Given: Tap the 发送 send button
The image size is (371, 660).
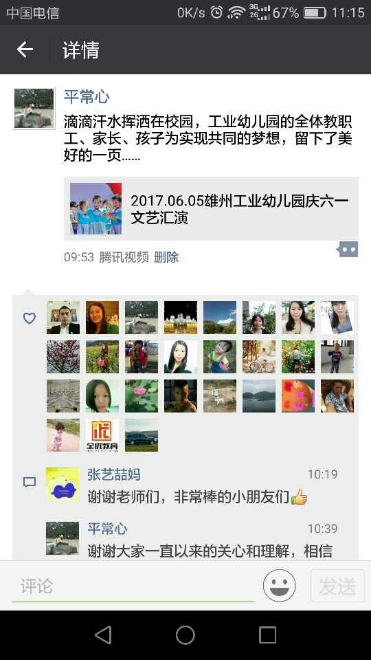Looking at the screenshot, I should 337,586.
